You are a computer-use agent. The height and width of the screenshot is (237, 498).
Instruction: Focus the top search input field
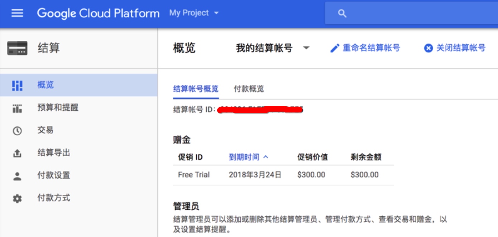click(x=411, y=14)
